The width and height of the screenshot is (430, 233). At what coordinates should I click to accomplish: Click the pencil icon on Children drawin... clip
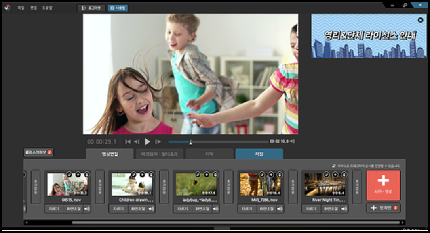(133, 175)
